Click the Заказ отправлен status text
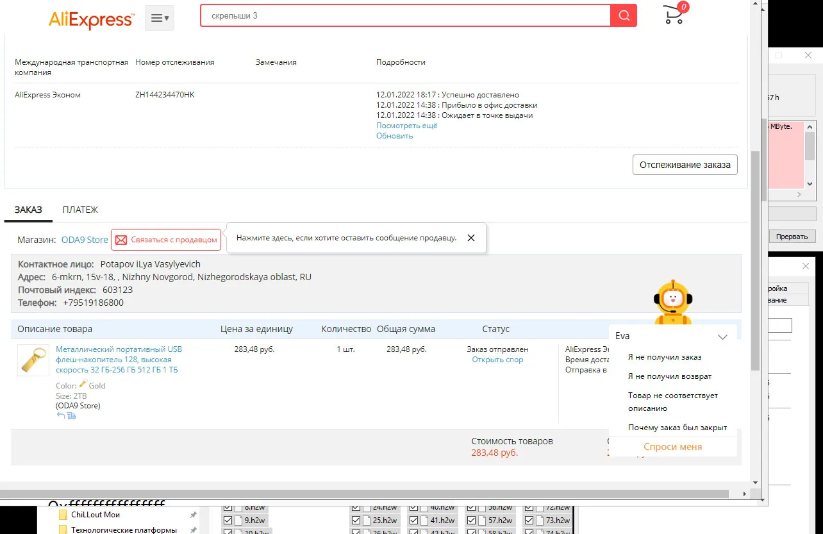Screen dimensions: 823x534 (497, 349)
